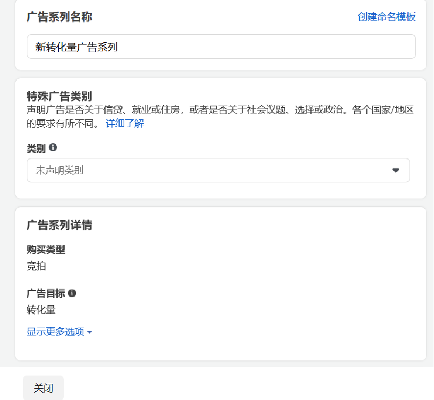This screenshot has width=434, height=400.
Task: Follow the 详细了解 link
Action: coord(125,123)
